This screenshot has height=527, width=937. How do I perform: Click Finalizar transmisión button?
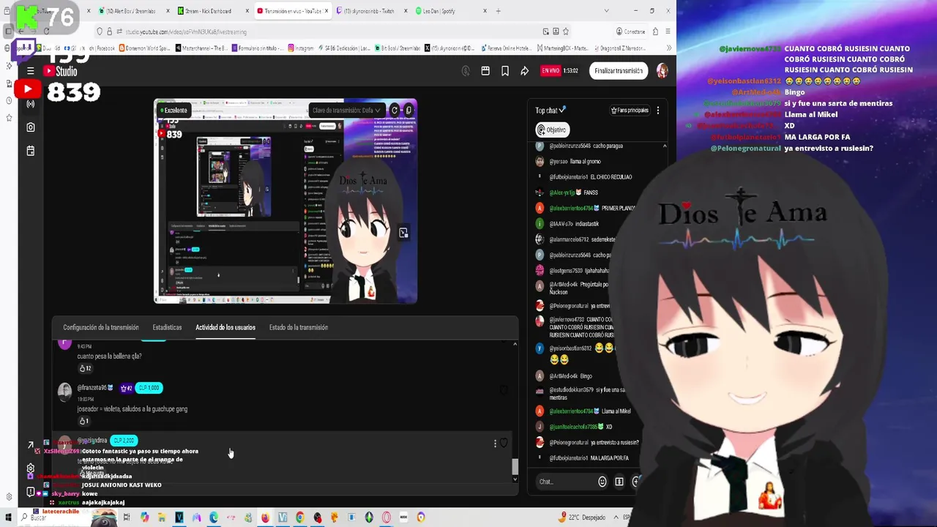(x=619, y=71)
